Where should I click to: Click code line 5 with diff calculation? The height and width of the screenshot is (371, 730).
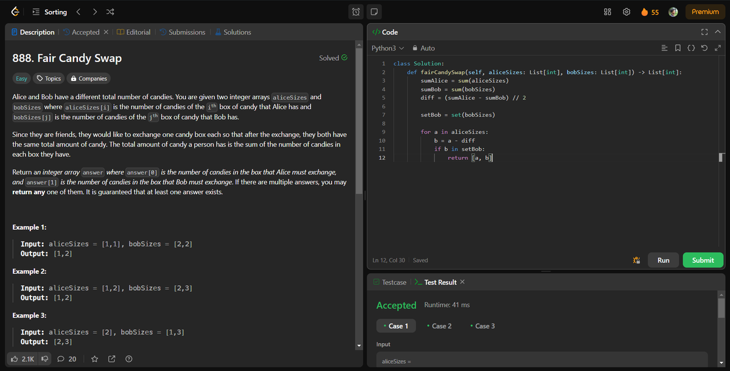(x=473, y=97)
